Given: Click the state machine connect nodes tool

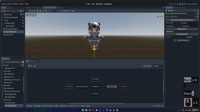Looking at the screenshot, I should [x=32, y=66].
